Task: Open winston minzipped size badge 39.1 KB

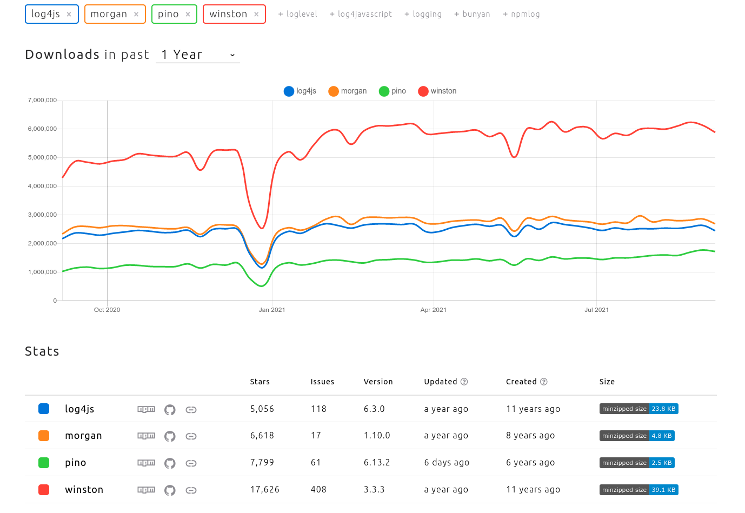Action: 639,490
